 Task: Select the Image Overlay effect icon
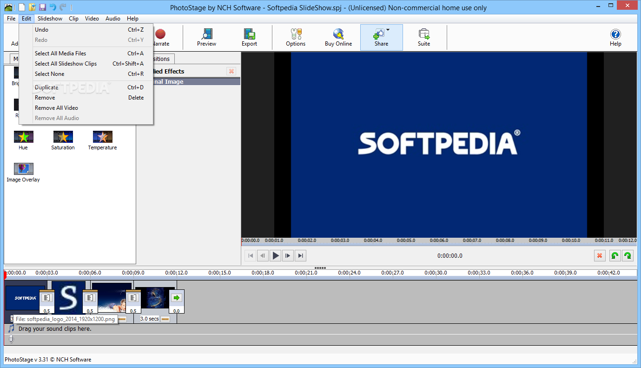[23, 169]
